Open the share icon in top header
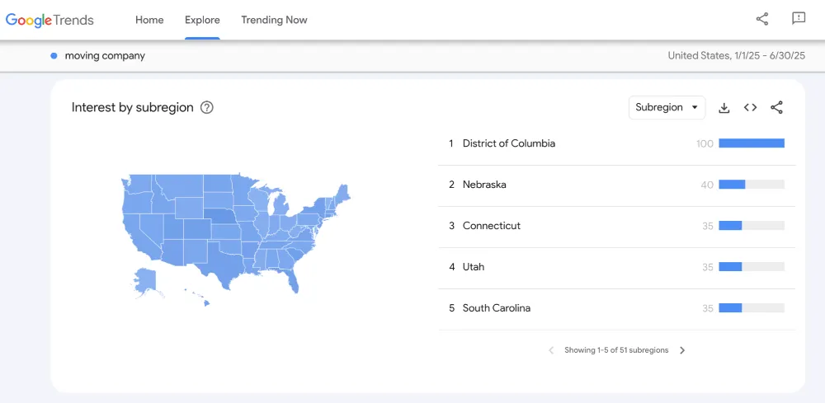The height and width of the screenshot is (403, 825). (x=761, y=19)
